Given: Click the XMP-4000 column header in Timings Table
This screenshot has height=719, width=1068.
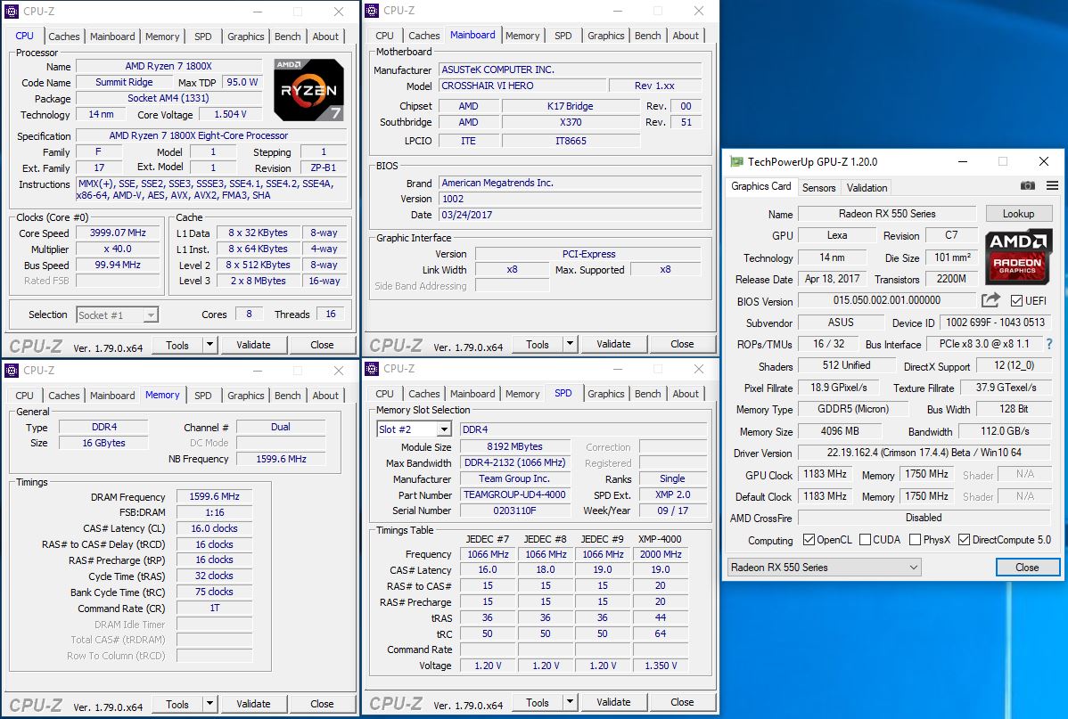Looking at the screenshot, I should coord(660,538).
